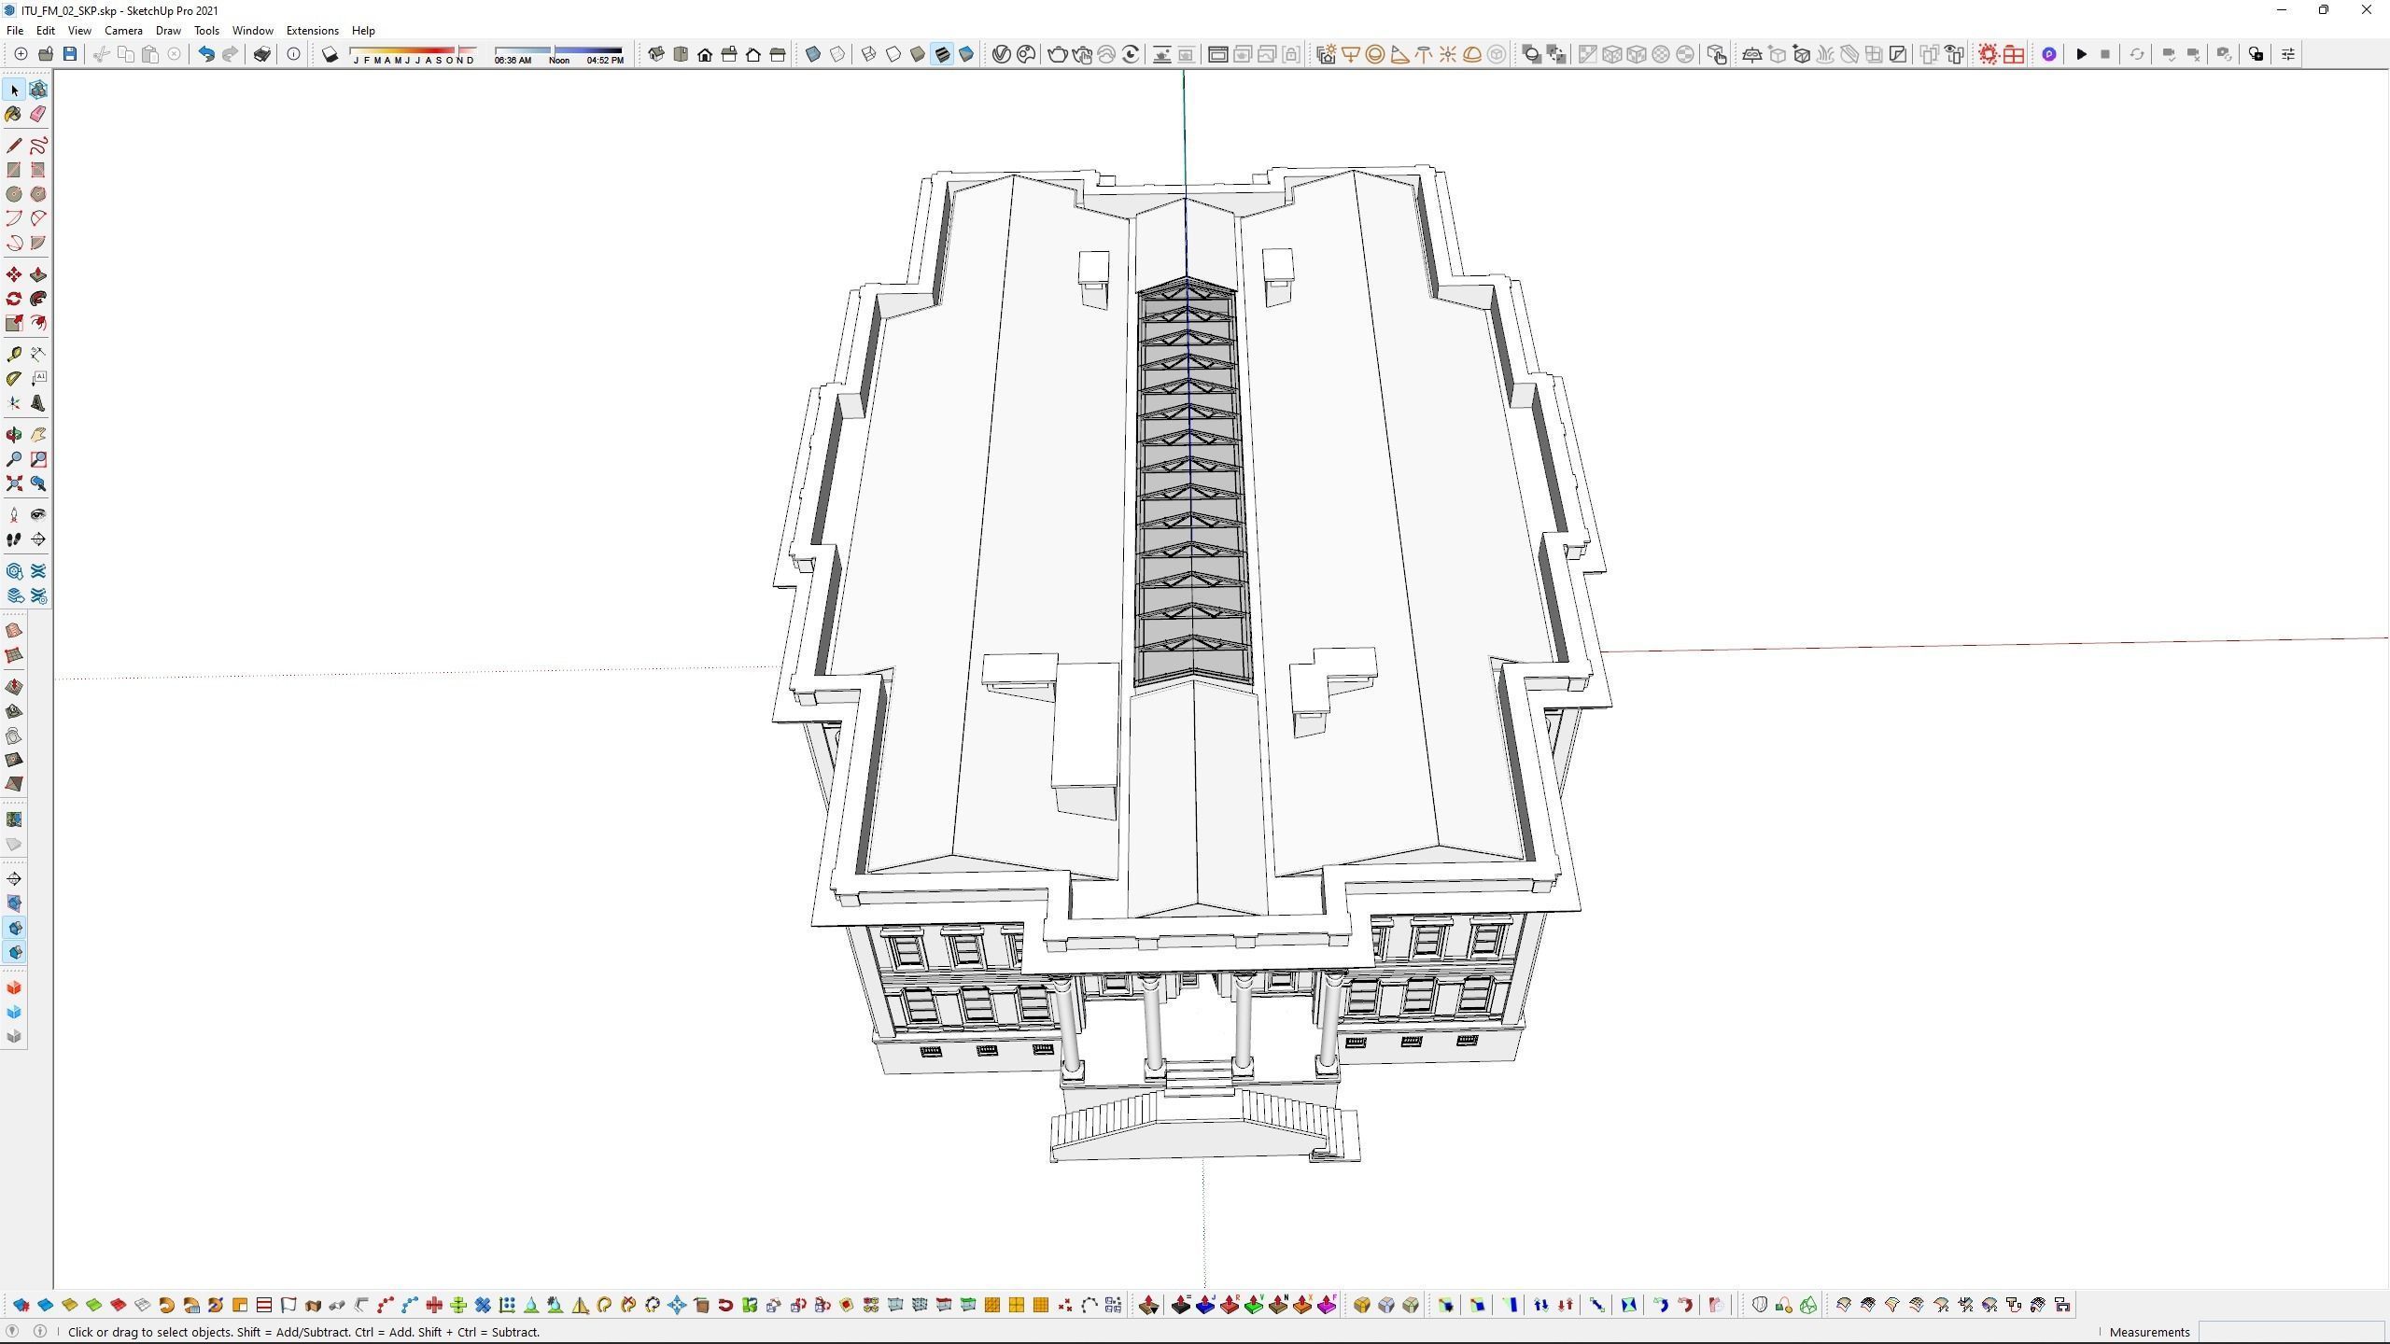Click the Zoom magnifier tool

pos(14,459)
